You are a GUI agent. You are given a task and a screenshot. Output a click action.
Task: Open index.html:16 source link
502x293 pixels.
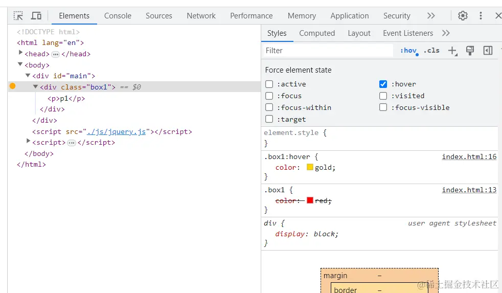469,156
